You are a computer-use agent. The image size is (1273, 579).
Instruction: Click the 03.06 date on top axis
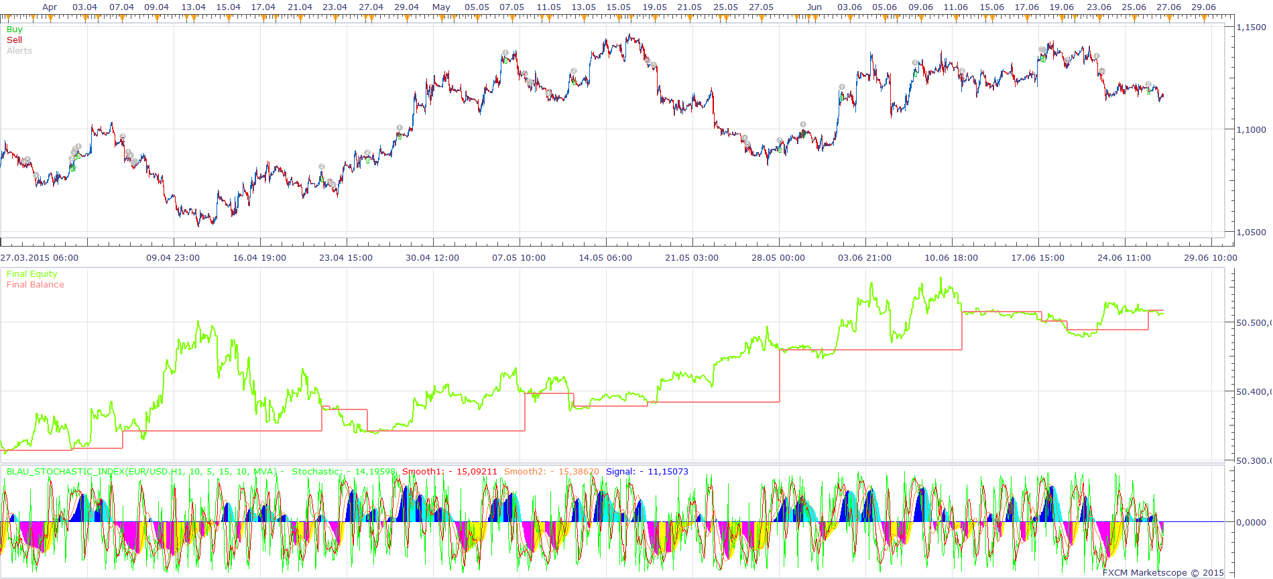pos(850,7)
